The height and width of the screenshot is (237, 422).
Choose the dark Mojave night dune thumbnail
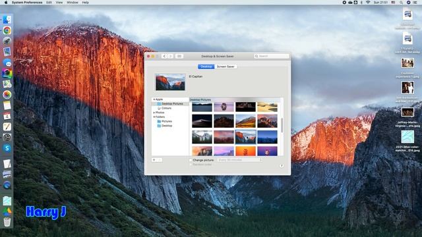coord(202,121)
